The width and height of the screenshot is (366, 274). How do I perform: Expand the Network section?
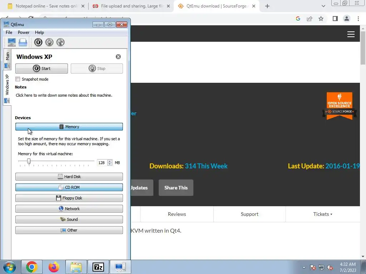tap(69, 209)
